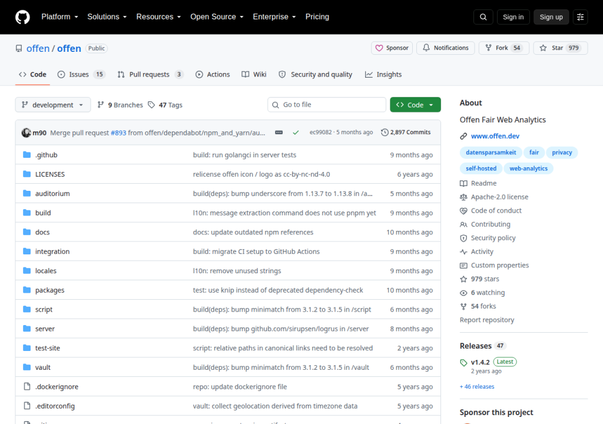603x424 pixels.
Task: Switch to the Pull requests tab
Action: pos(150,74)
